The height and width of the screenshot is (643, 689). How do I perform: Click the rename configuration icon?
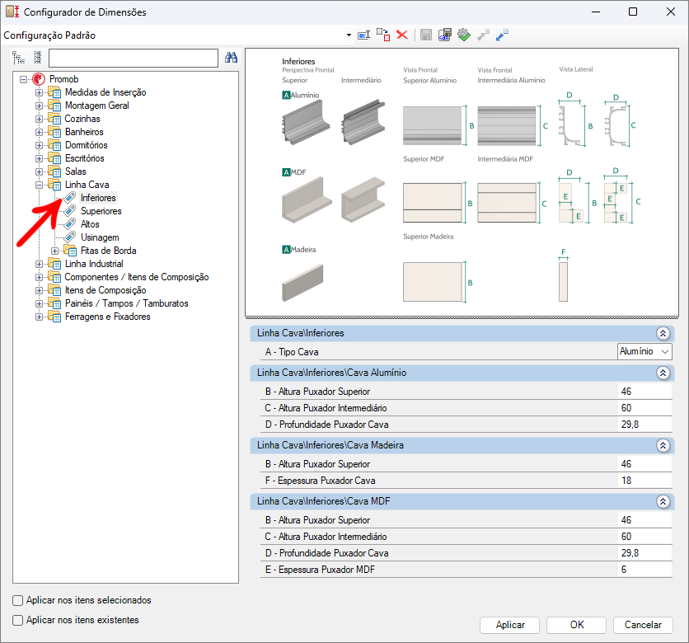363,35
